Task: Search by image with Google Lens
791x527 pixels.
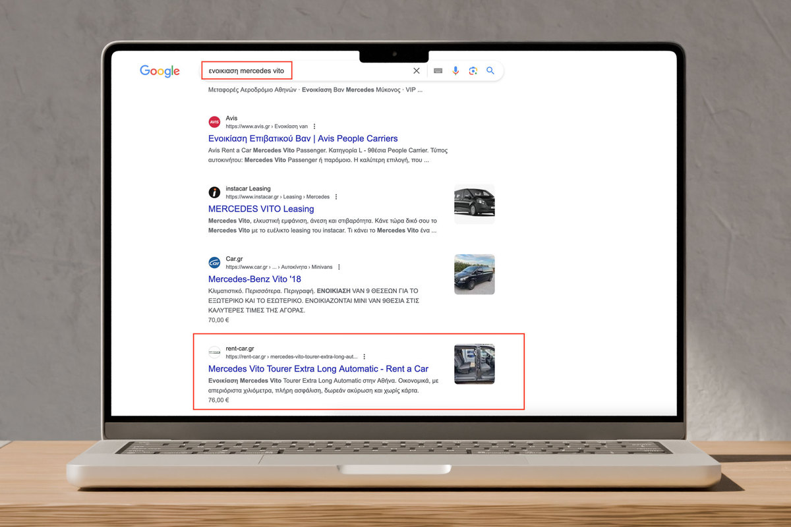Action: click(473, 71)
